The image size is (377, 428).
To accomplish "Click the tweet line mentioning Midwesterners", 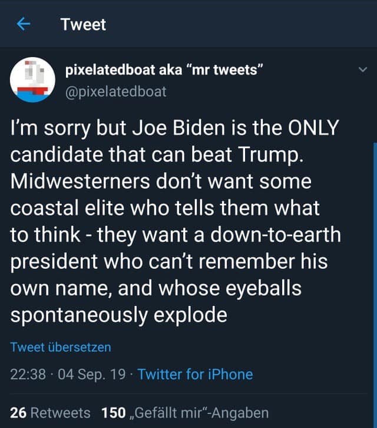I will click(x=160, y=181).
